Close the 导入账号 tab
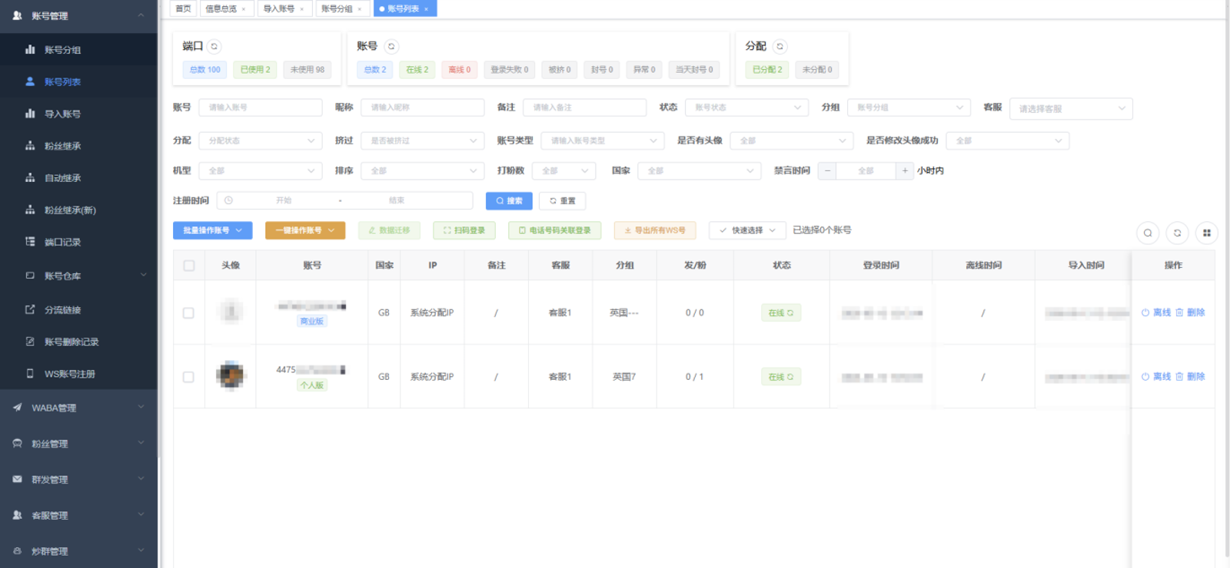 pyautogui.click(x=301, y=9)
